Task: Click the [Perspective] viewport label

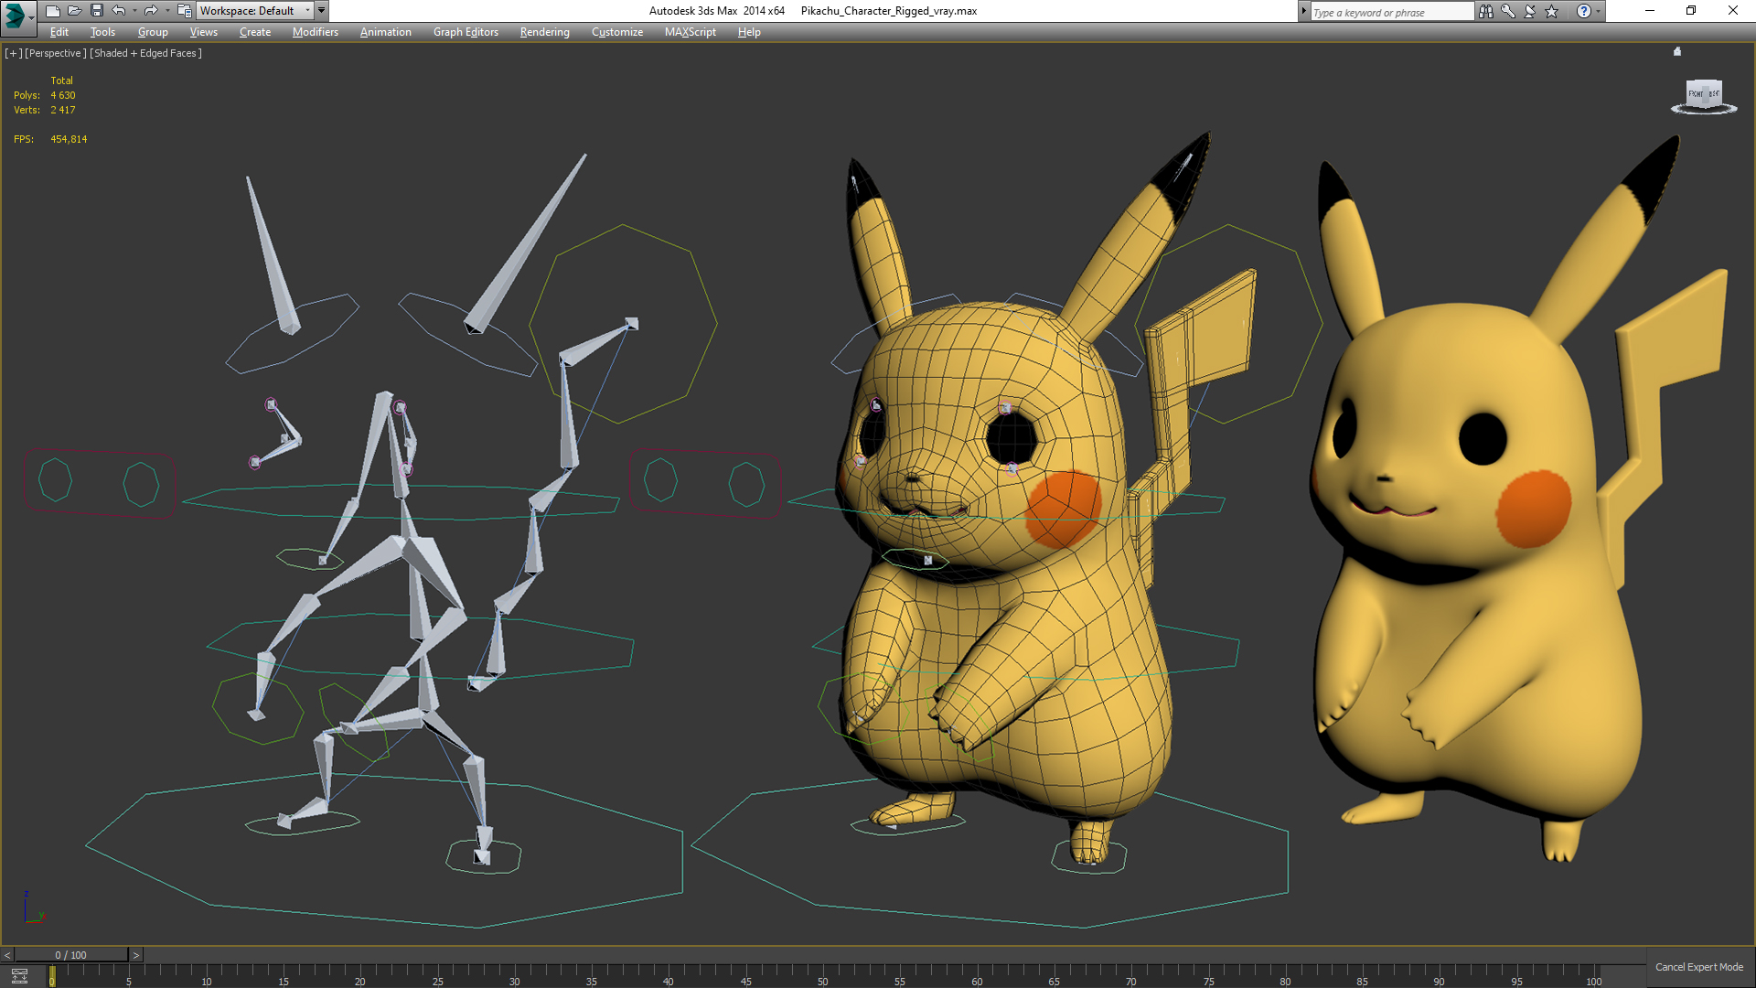Action: click(56, 53)
